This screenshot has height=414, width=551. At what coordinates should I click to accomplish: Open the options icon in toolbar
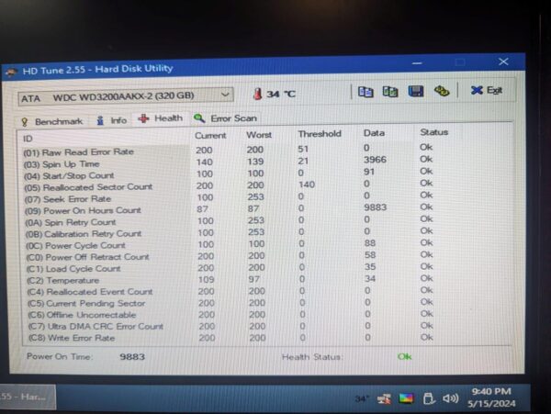[x=442, y=91]
